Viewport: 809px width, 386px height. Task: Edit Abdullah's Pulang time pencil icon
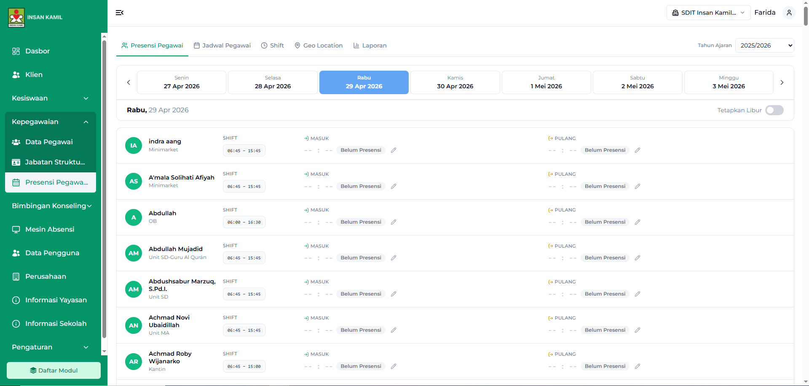(x=638, y=222)
